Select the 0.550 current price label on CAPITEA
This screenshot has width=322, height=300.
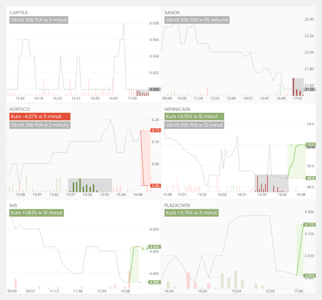click(x=154, y=89)
